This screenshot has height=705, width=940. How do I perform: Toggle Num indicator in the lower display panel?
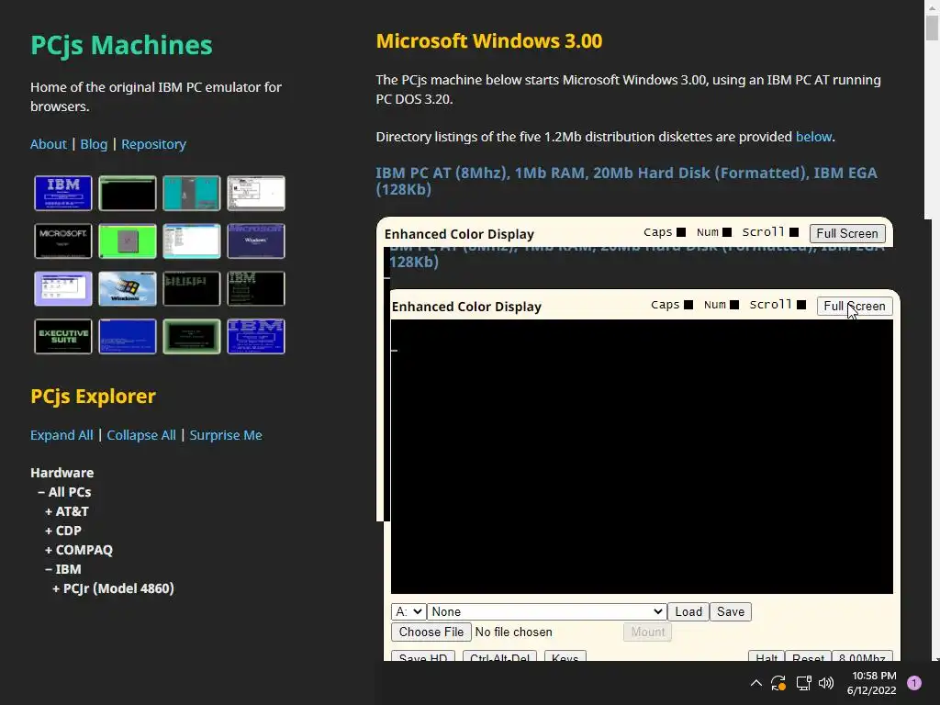click(x=734, y=305)
